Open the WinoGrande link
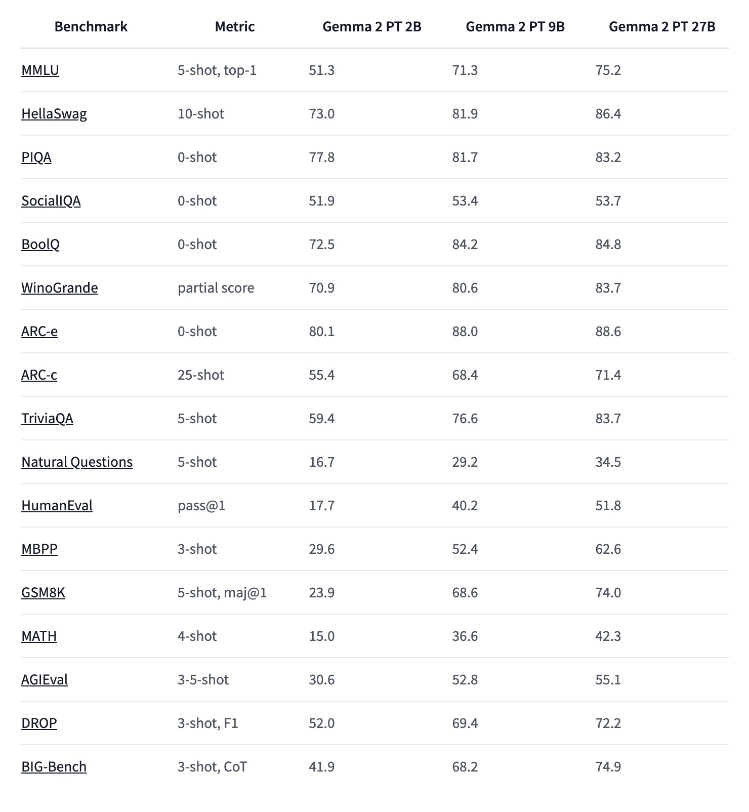Screen dimensions: 749x812 click(60, 288)
